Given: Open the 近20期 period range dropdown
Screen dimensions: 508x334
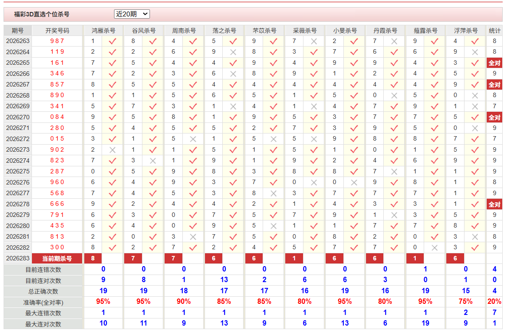Looking at the screenshot, I should (132, 14).
